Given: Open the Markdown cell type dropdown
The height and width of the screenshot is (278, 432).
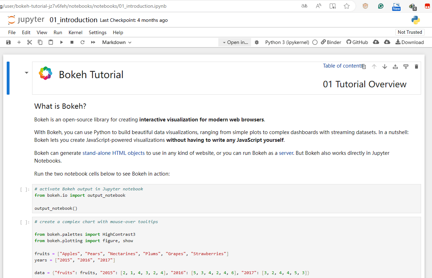Looking at the screenshot, I should 117,42.
